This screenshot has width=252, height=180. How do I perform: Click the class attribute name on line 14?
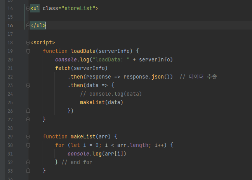pyautogui.click(x=50, y=8)
